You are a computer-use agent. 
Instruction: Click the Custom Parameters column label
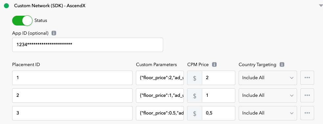[156, 65]
